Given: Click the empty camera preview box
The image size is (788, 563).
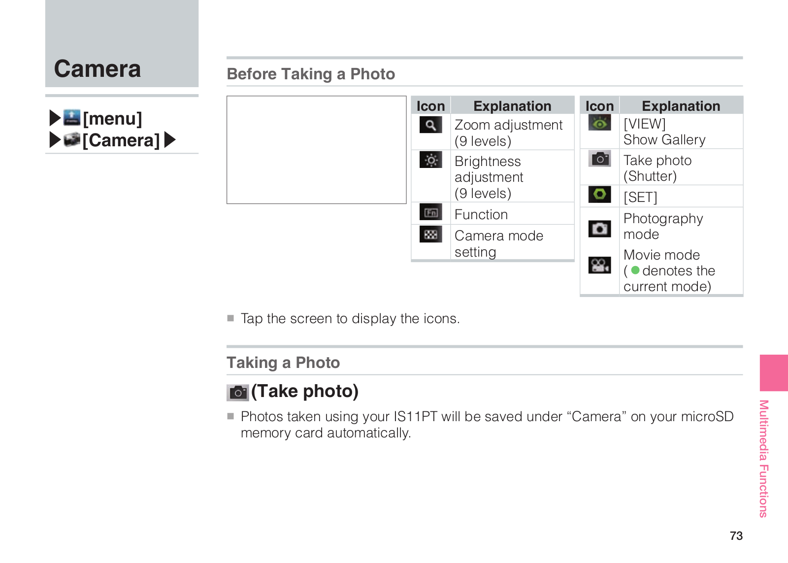Looking at the screenshot, I should pos(317,150).
